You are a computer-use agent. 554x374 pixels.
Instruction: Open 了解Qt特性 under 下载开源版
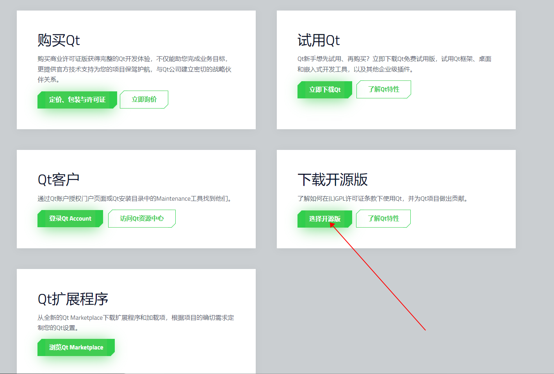point(383,219)
